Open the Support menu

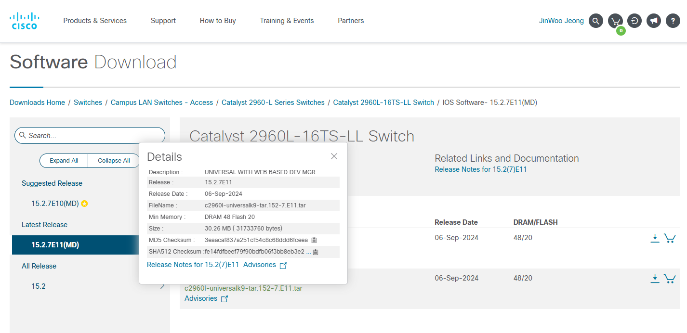(x=163, y=21)
